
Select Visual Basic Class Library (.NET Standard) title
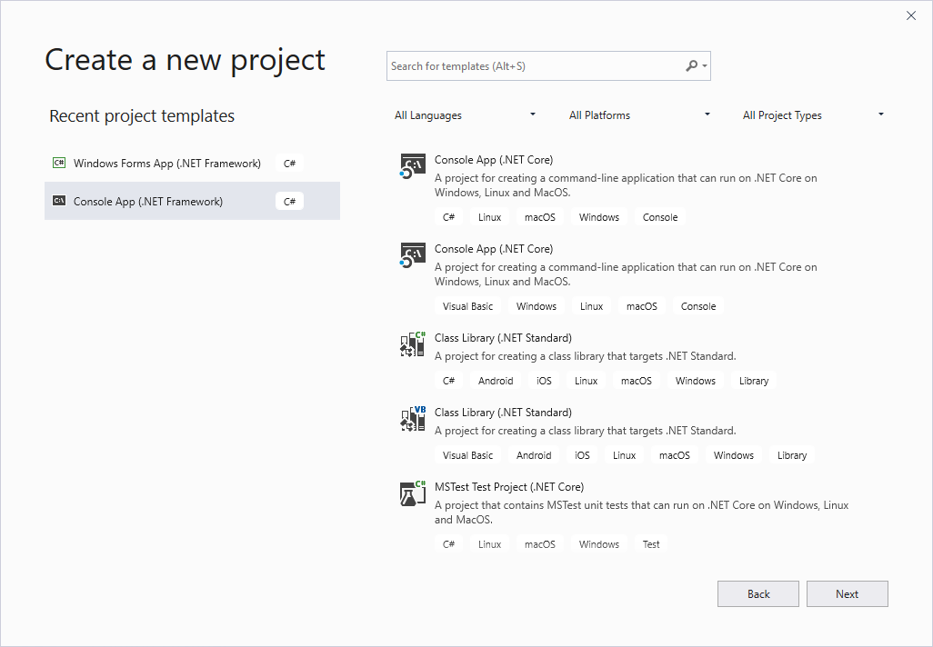click(x=503, y=413)
